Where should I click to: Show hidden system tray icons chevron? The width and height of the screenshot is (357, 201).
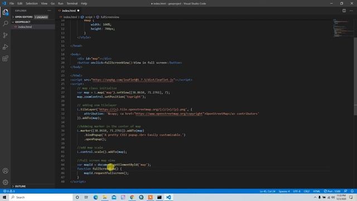(315, 197)
